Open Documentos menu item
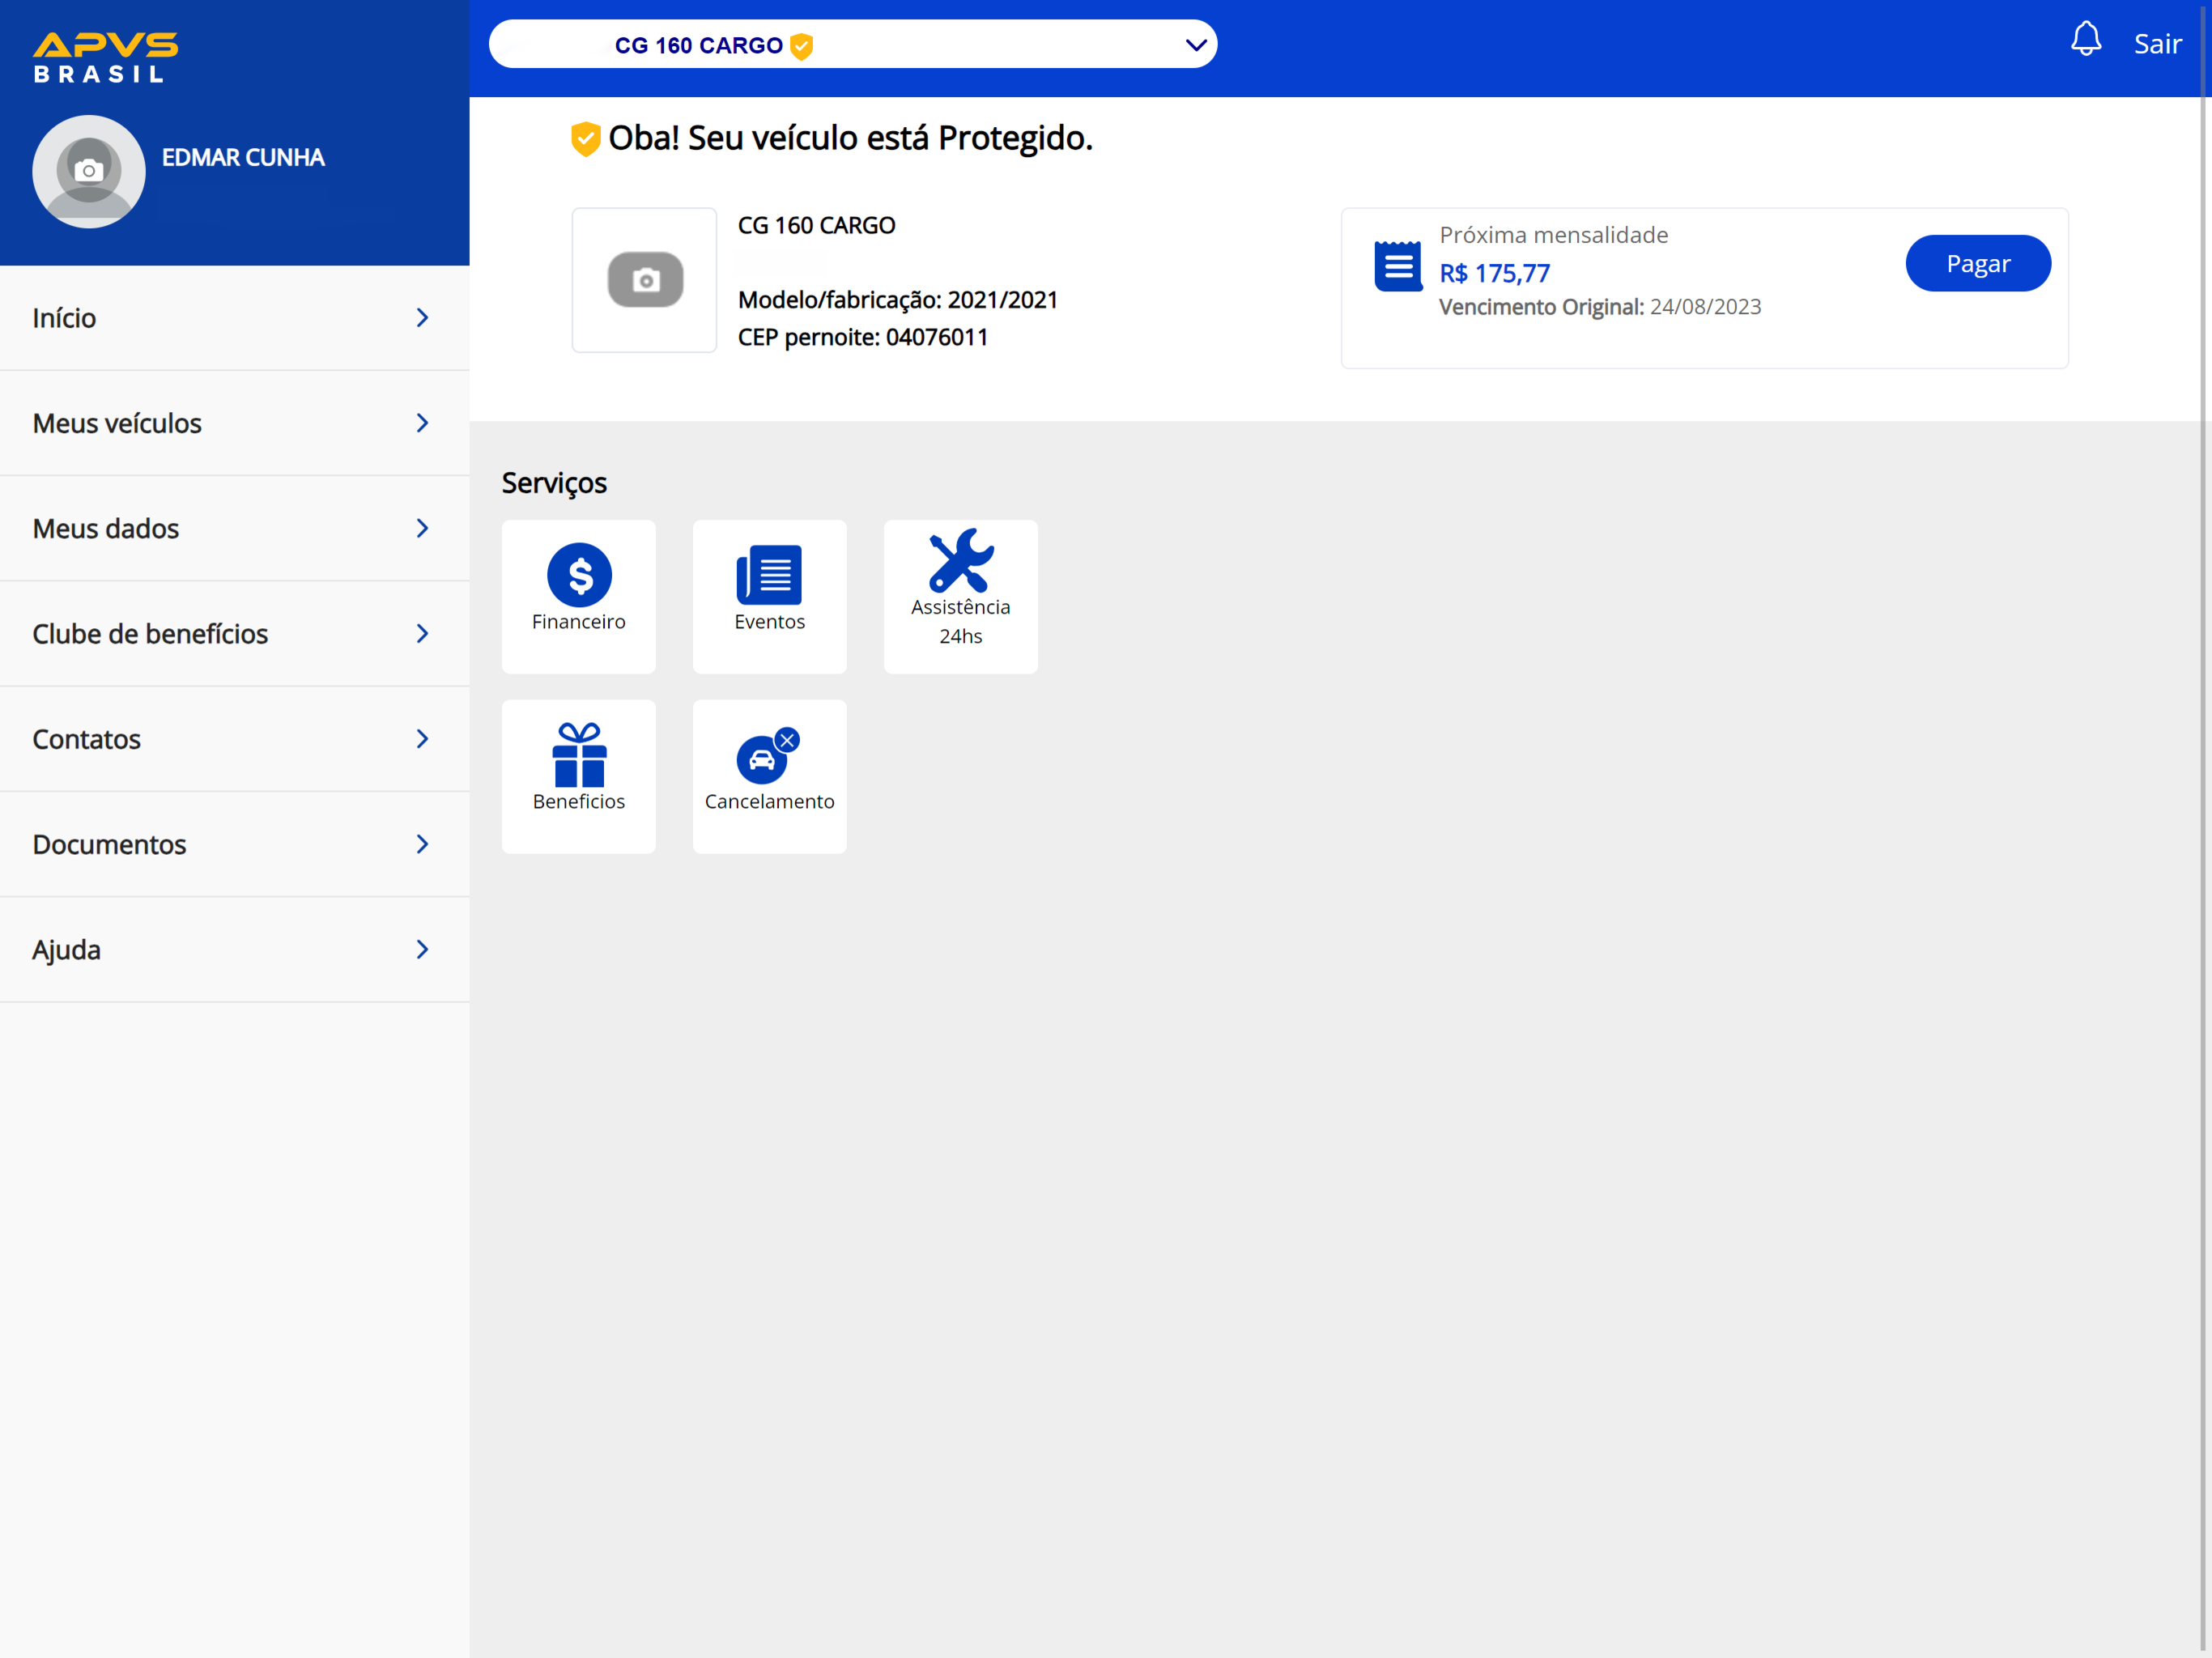The width and height of the screenshot is (2212, 1658). [x=235, y=844]
